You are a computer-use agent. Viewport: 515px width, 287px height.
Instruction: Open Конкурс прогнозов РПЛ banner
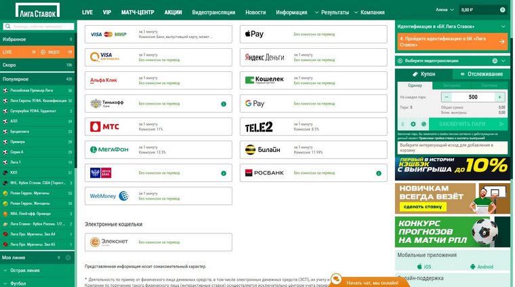[453, 232]
